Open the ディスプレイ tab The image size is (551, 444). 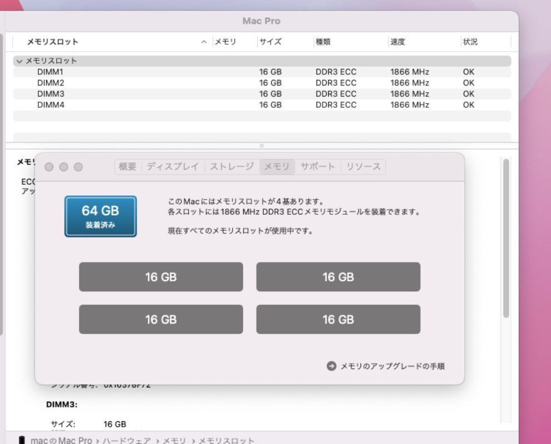click(x=173, y=167)
